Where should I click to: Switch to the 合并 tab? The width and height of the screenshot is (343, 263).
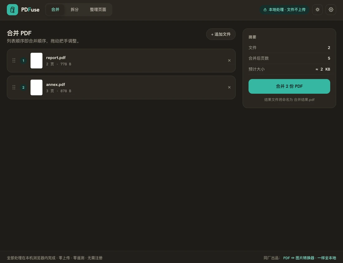point(55,10)
